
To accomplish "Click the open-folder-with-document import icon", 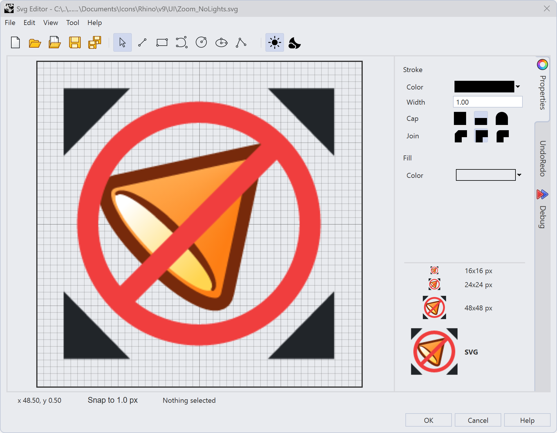I will [x=55, y=42].
